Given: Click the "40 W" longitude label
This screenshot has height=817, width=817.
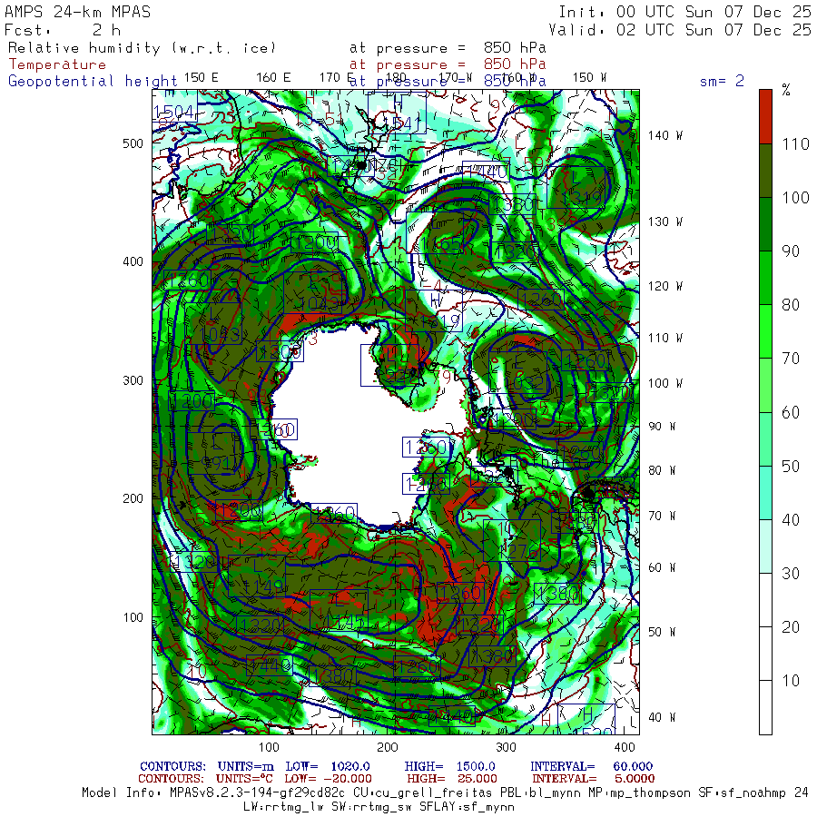Looking at the screenshot, I should click(x=662, y=717).
